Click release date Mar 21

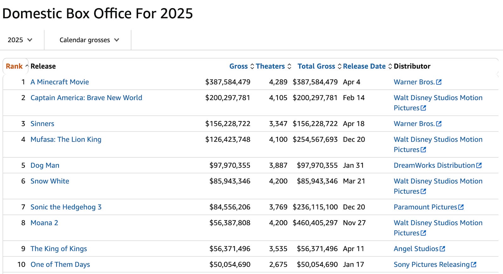pos(354,181)
